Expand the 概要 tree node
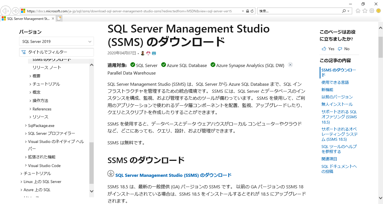The width and height of the screenshot is (383, 204). pos(30,76)
